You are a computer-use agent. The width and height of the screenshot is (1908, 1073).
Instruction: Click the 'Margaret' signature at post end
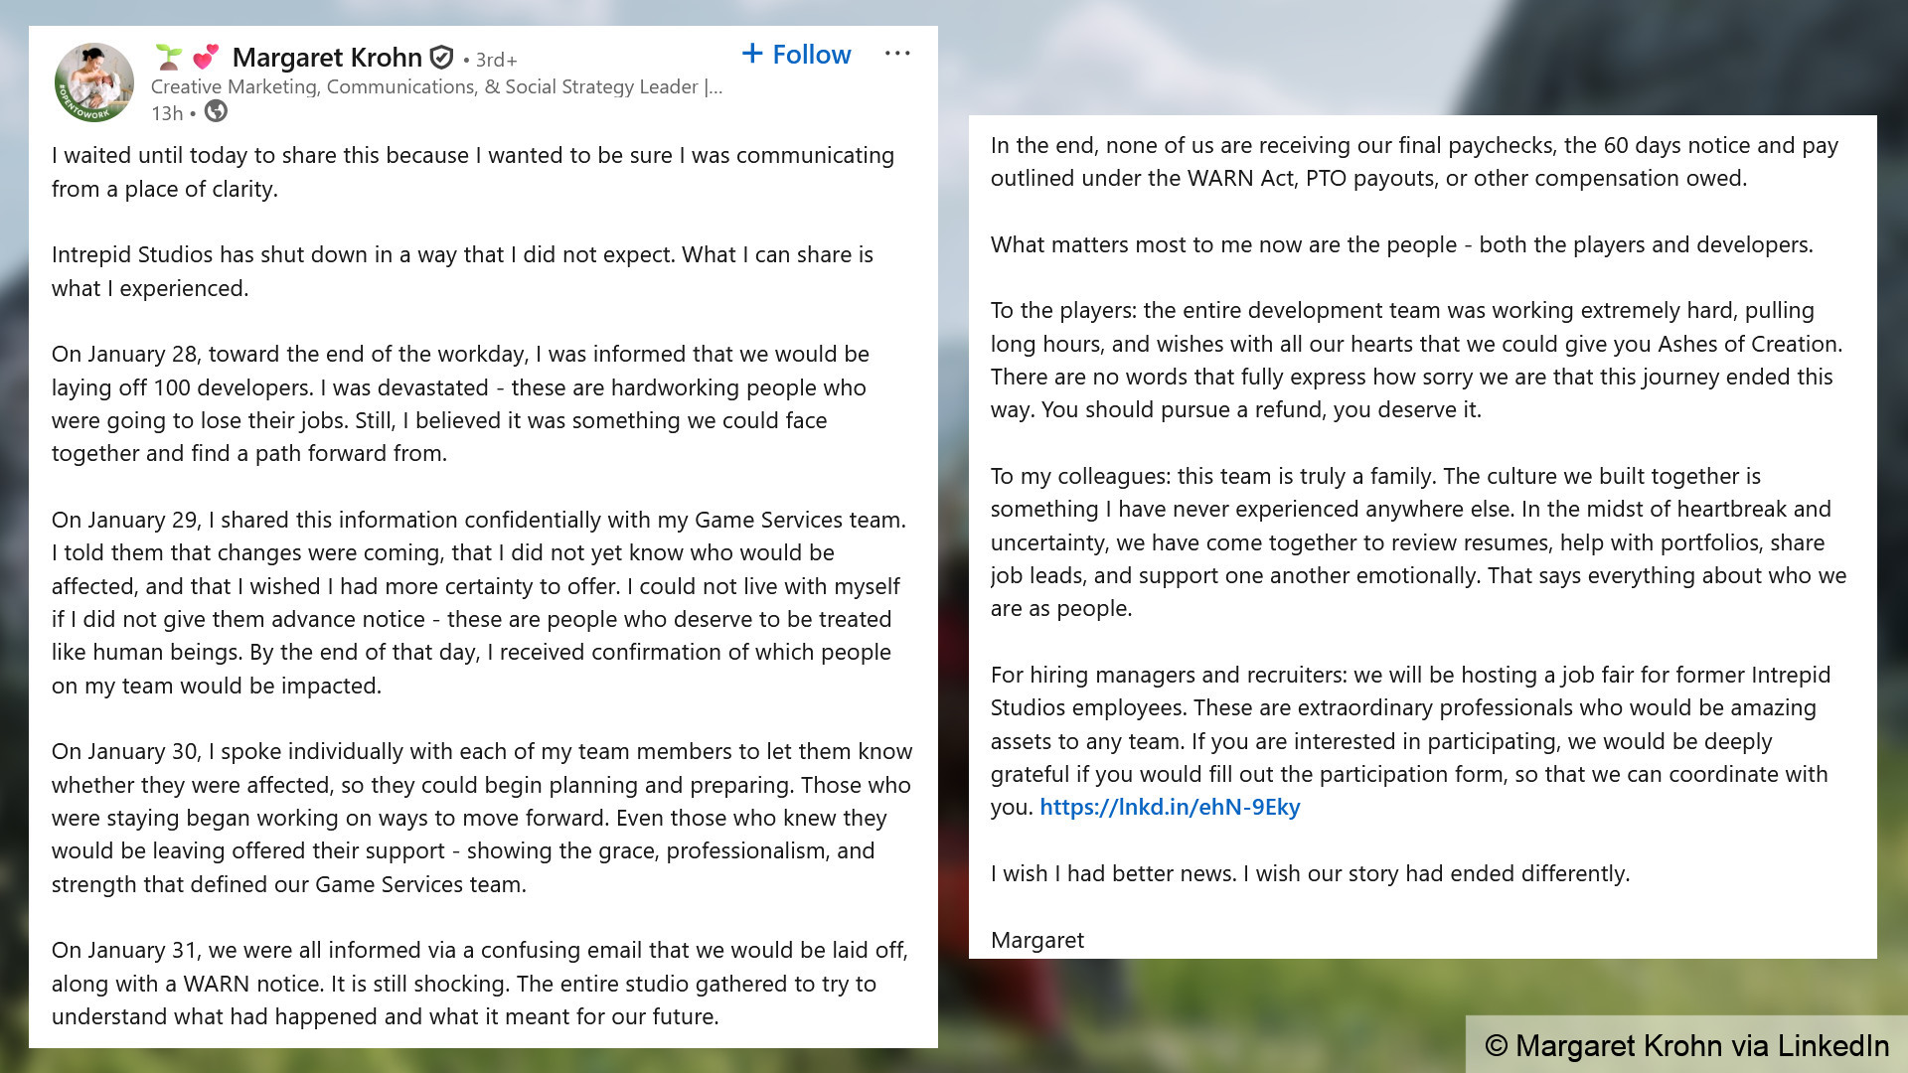pyautogui.click(x=1036, y=940)
